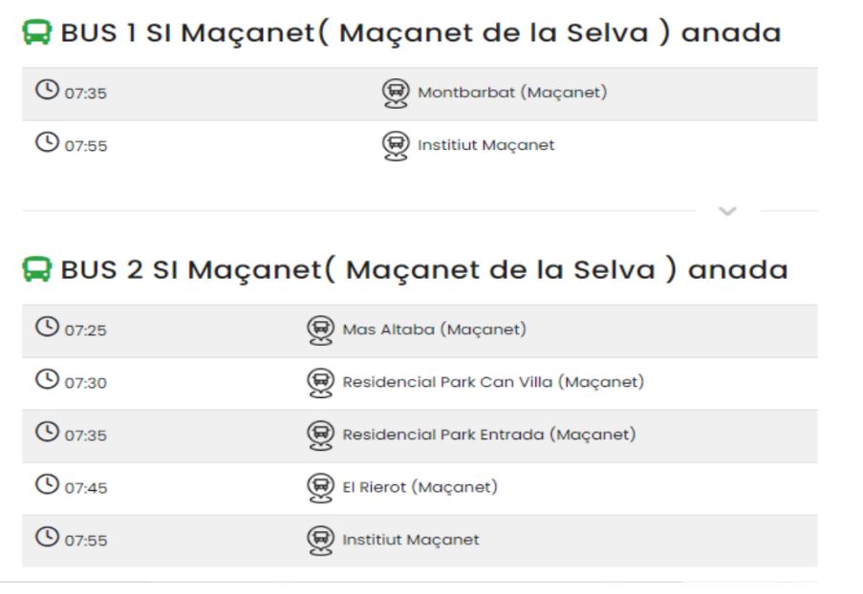Select the El Rierot (Maçanet) stop name
This screenshot has width=863, height=594.
[x=421, y=488]
